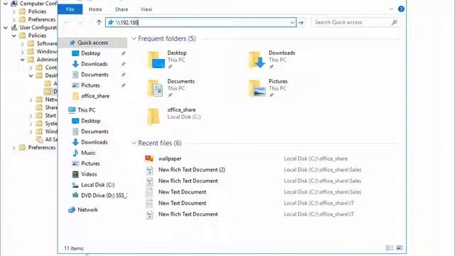Open the Videos folder

[89, 174]
